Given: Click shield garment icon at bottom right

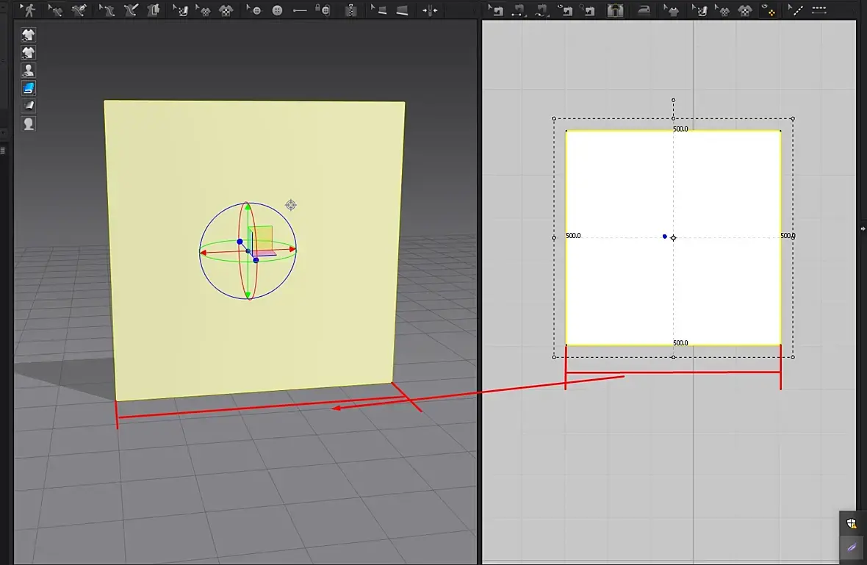Looking at the screenshot, I should tap(852, 523).
